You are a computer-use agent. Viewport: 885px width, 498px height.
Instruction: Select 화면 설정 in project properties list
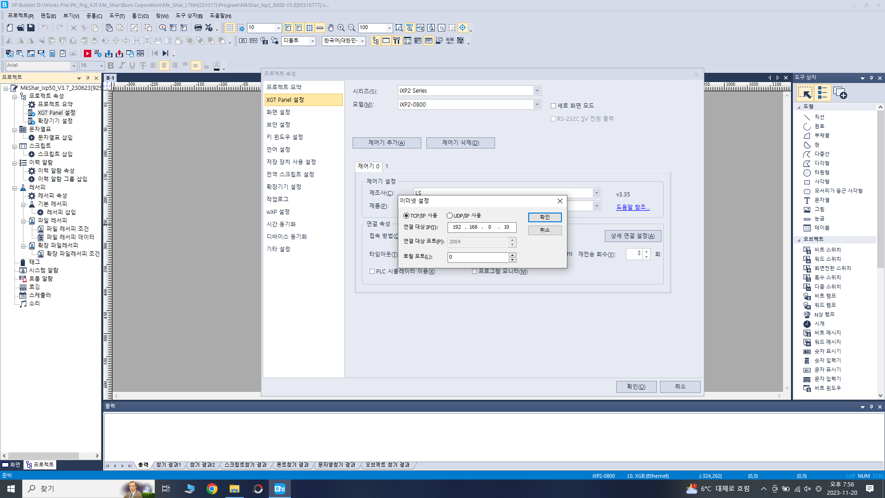pyautogui.click(x=278, y=112)
